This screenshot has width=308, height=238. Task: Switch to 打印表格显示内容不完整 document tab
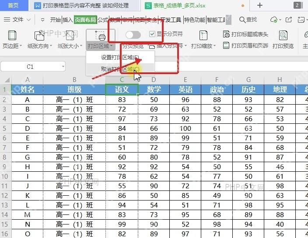click(x=84, y=6)
